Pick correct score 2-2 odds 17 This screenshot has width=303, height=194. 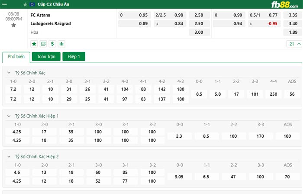pos(236,94)
